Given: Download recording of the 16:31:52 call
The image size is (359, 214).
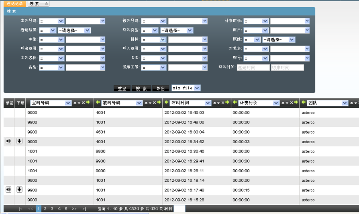Looking at the screenshot, I should click(19, 141).
